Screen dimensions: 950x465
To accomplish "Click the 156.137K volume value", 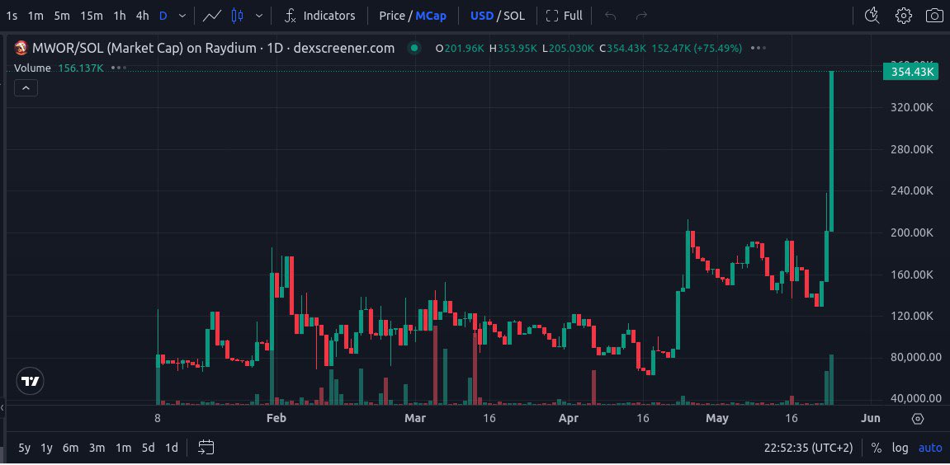I will click(x=81, y=68).
